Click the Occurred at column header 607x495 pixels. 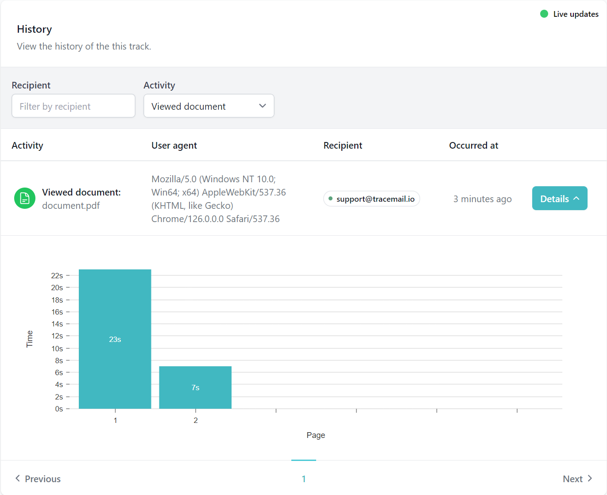(473, 146)
